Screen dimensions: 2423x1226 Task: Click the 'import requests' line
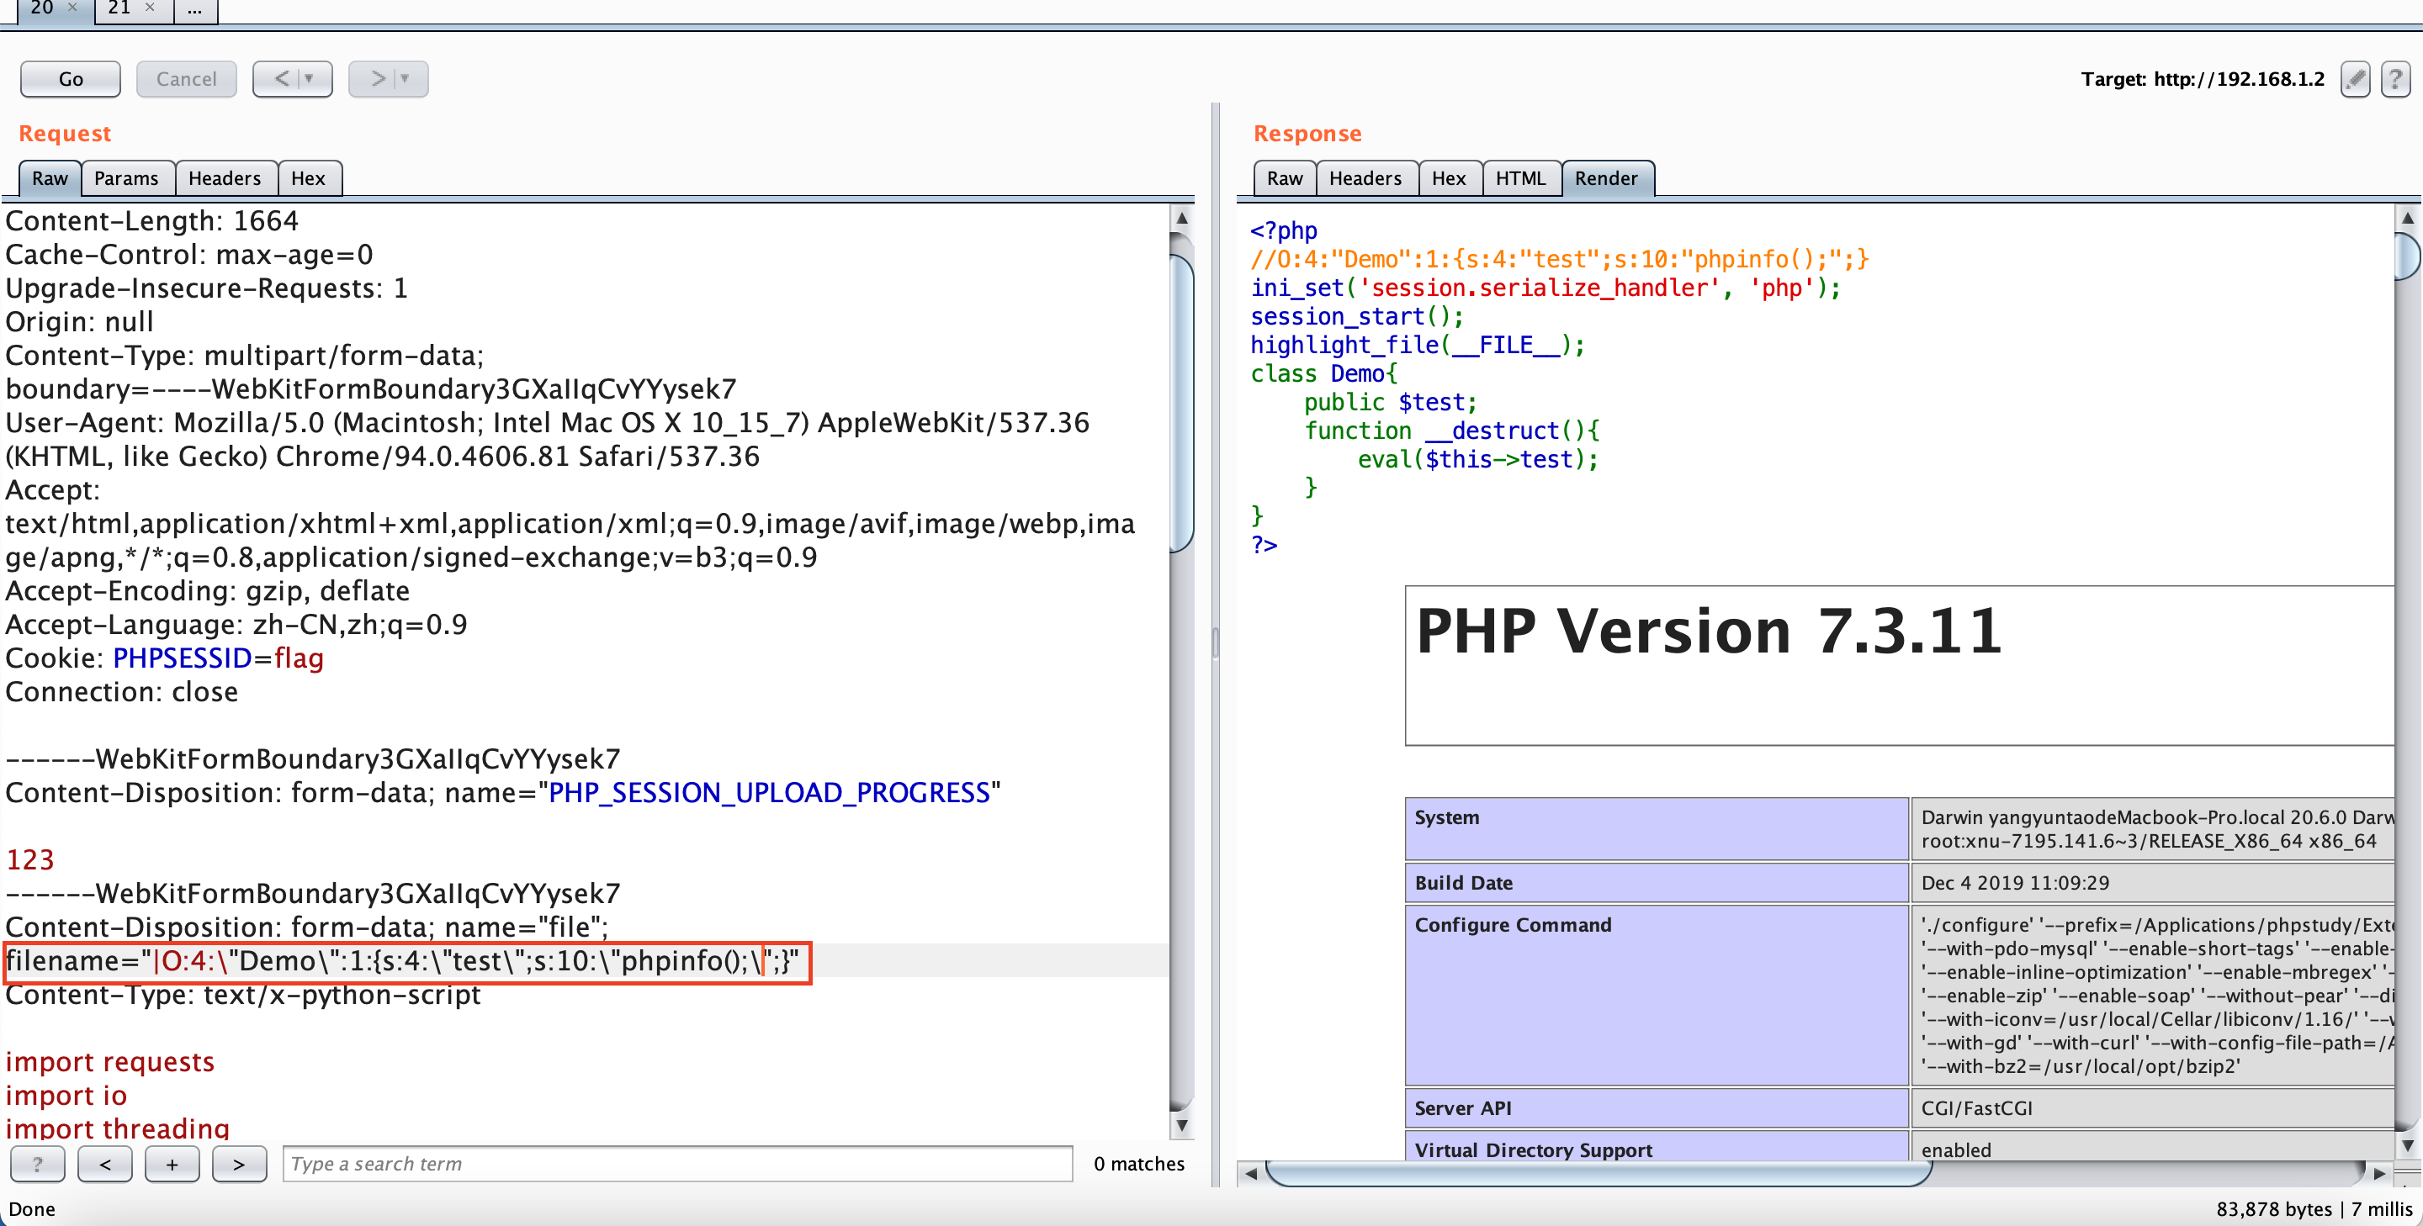[110, 1062]
